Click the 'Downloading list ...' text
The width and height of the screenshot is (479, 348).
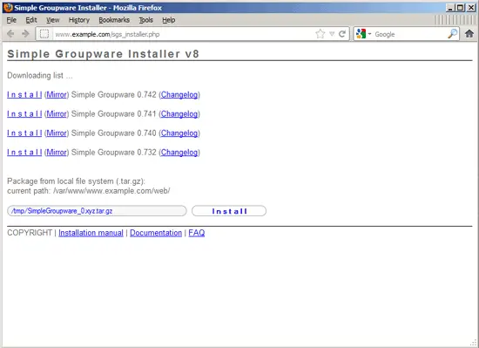point(40,75)
